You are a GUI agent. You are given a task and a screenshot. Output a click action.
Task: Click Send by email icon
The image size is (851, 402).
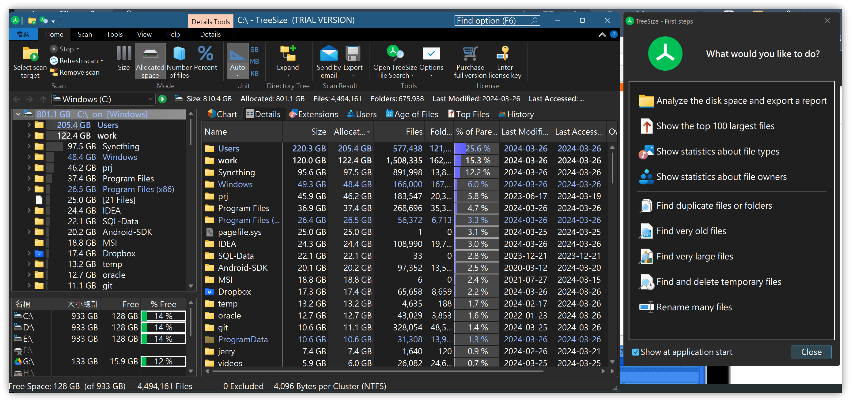click(x=328, y=54)
